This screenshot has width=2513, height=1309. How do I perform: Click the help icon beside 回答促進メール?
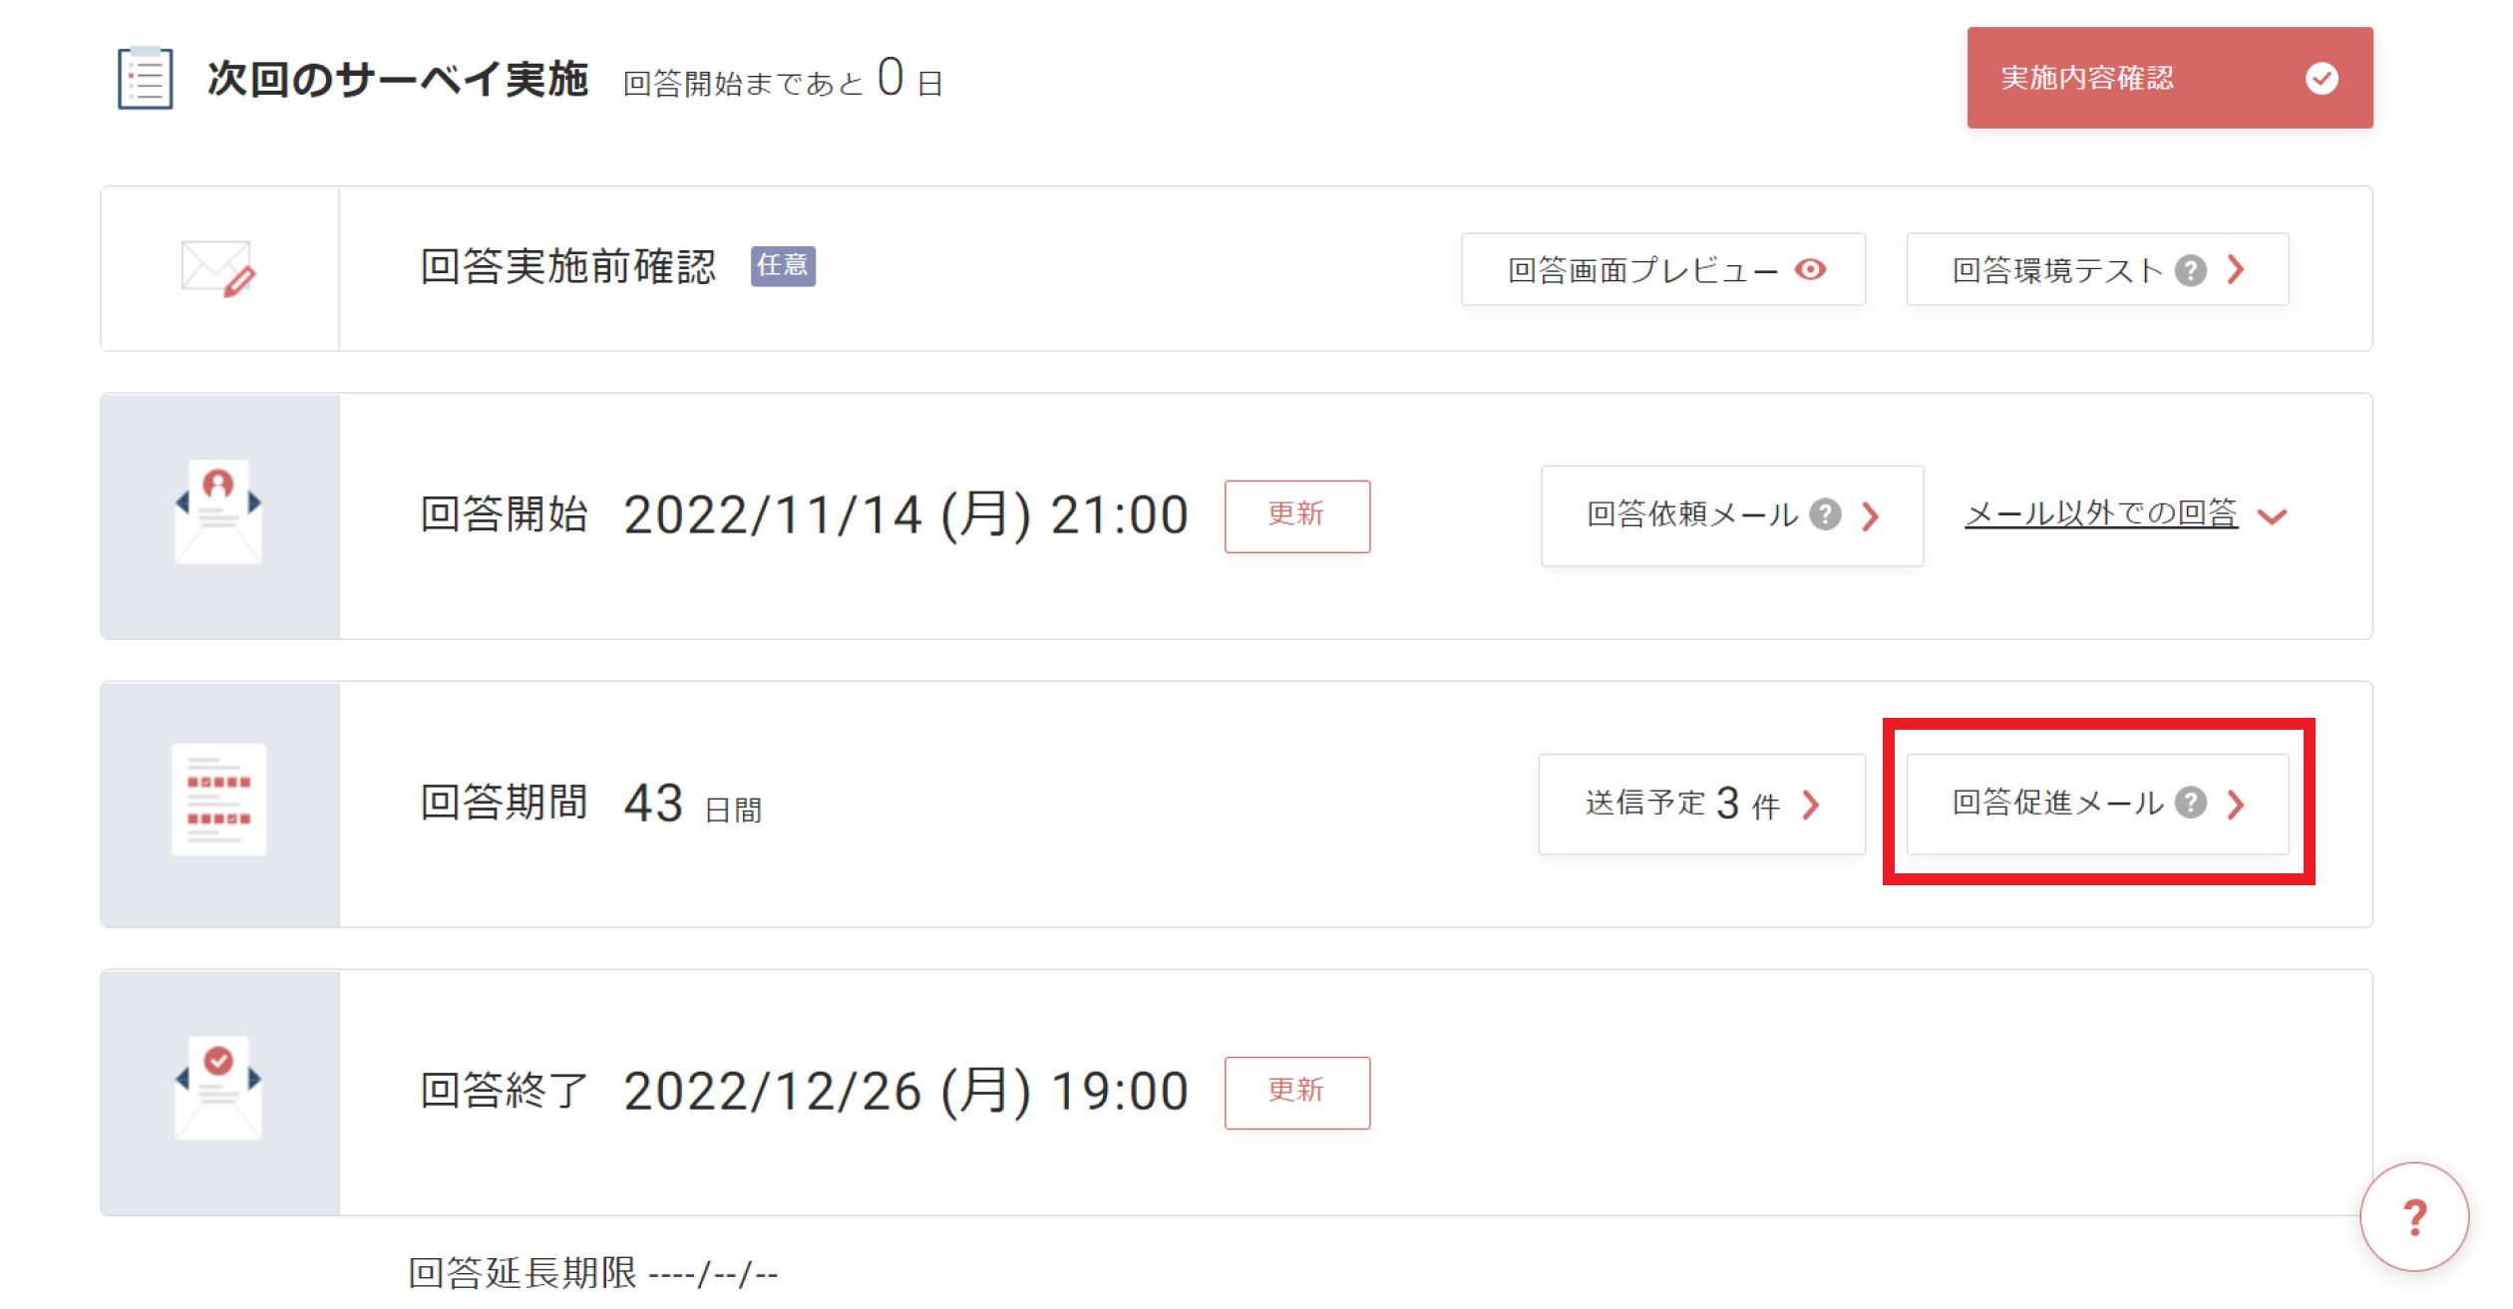(2191, 803)
